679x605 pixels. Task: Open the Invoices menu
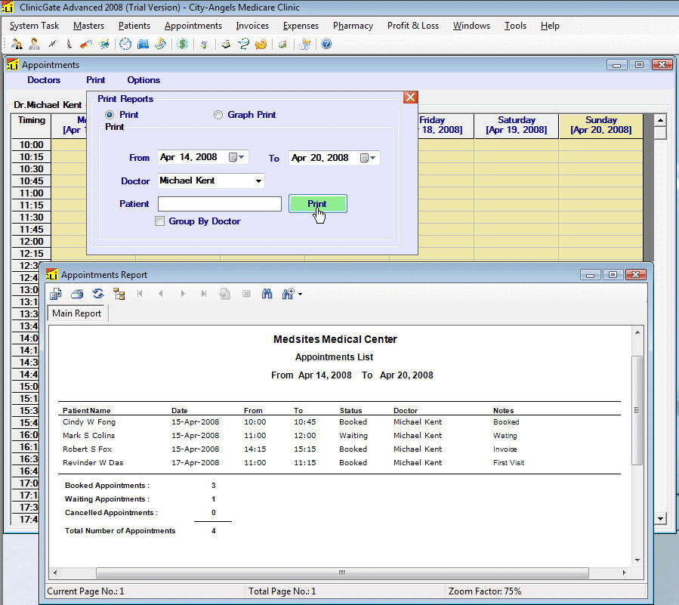coord(252,26)
